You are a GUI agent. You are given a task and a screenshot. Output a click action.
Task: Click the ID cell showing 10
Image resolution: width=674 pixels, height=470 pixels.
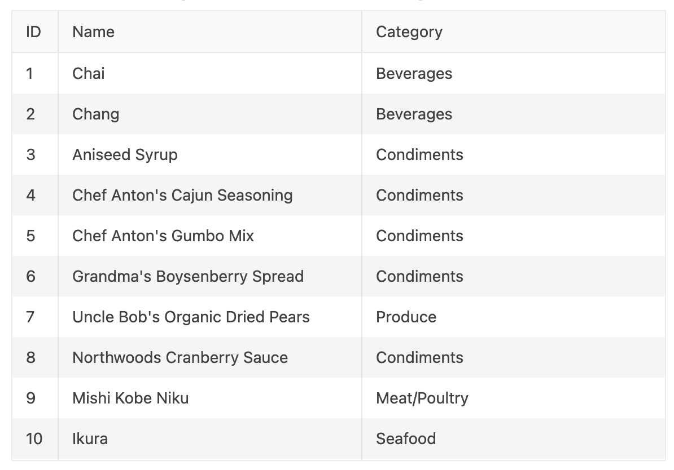[34, 438]
